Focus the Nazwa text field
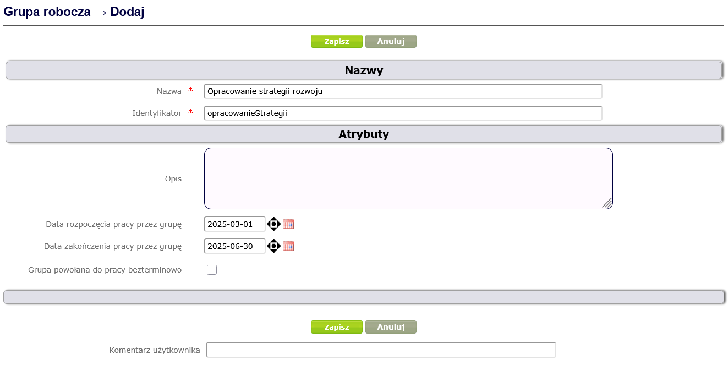Screen dimensions: 728x366 tap(403, 91)
